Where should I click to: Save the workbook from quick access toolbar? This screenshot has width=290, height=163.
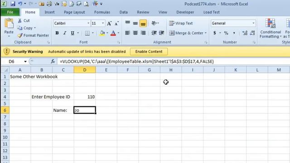[x=13, y=4]
